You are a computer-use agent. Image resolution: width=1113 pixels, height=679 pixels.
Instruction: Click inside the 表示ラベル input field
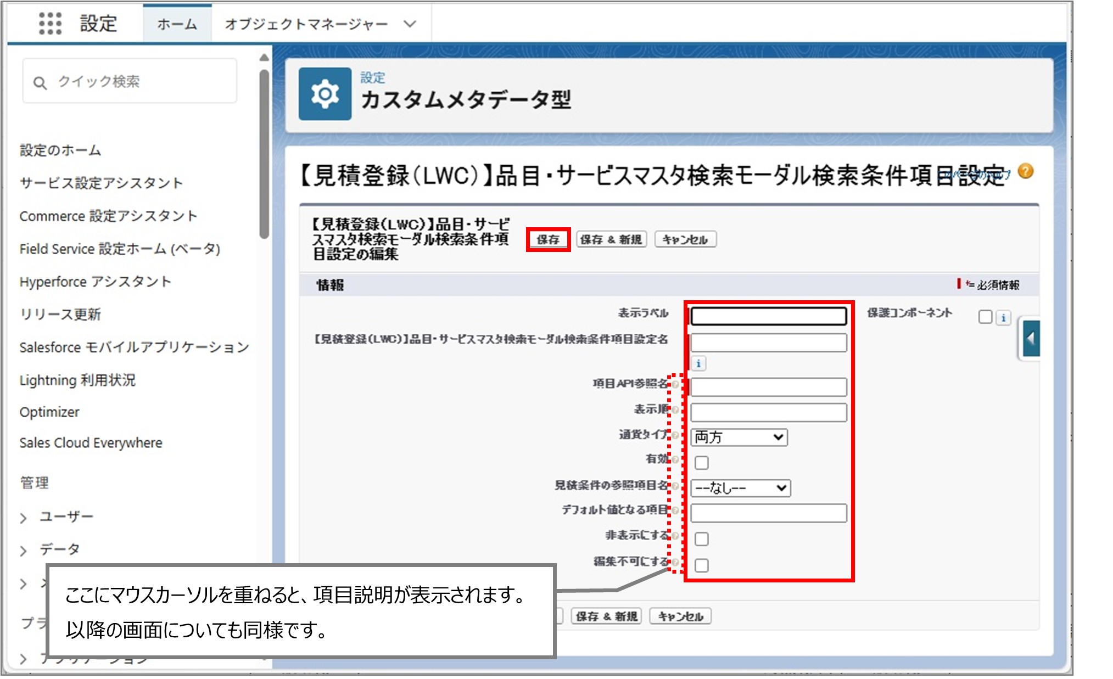point(768,317)
